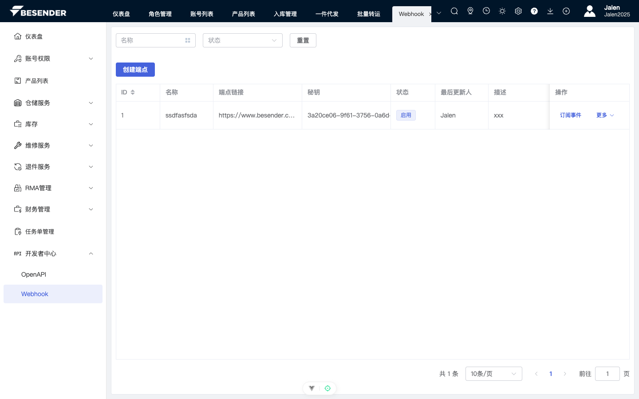639x399 pixels.
Task: Click the 任务单管理 sidebar icon
Action: pyautogui.click(x=18, y=231)
